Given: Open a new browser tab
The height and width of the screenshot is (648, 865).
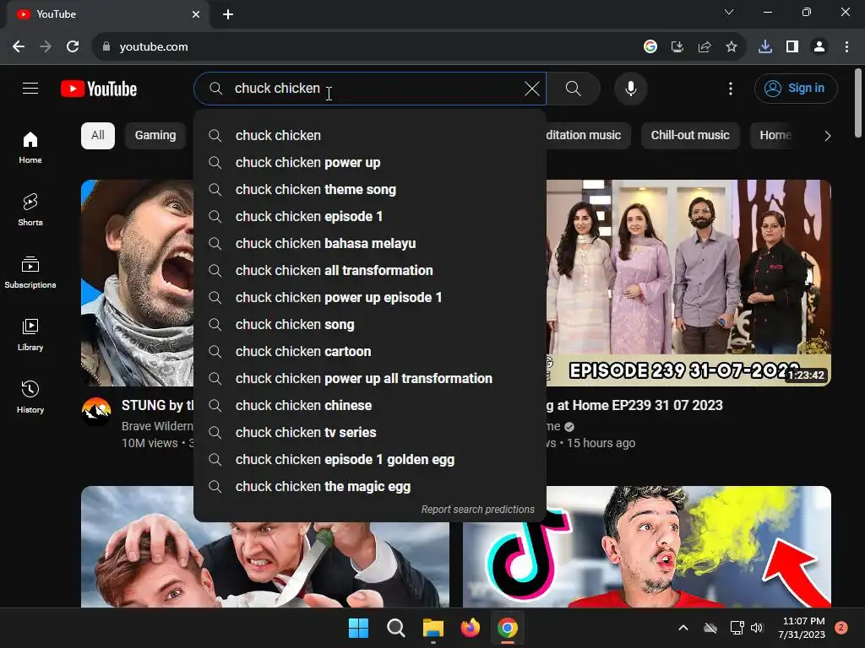Looking at the screenshot, I should [228, 14].
